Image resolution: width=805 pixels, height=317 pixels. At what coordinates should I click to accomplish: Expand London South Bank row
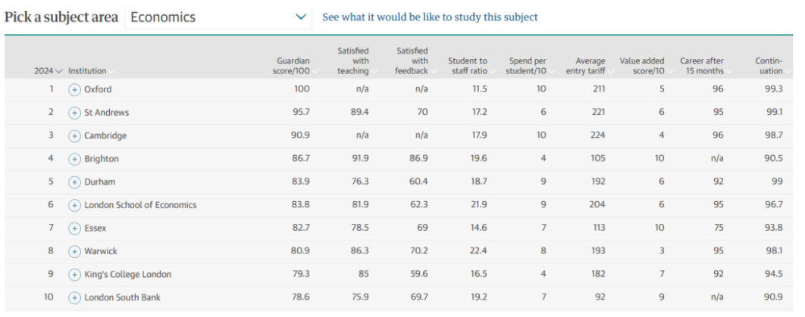74,297
